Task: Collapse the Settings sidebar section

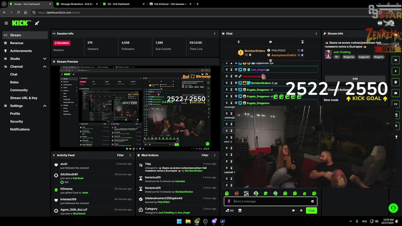Action: tap(45, 106)
